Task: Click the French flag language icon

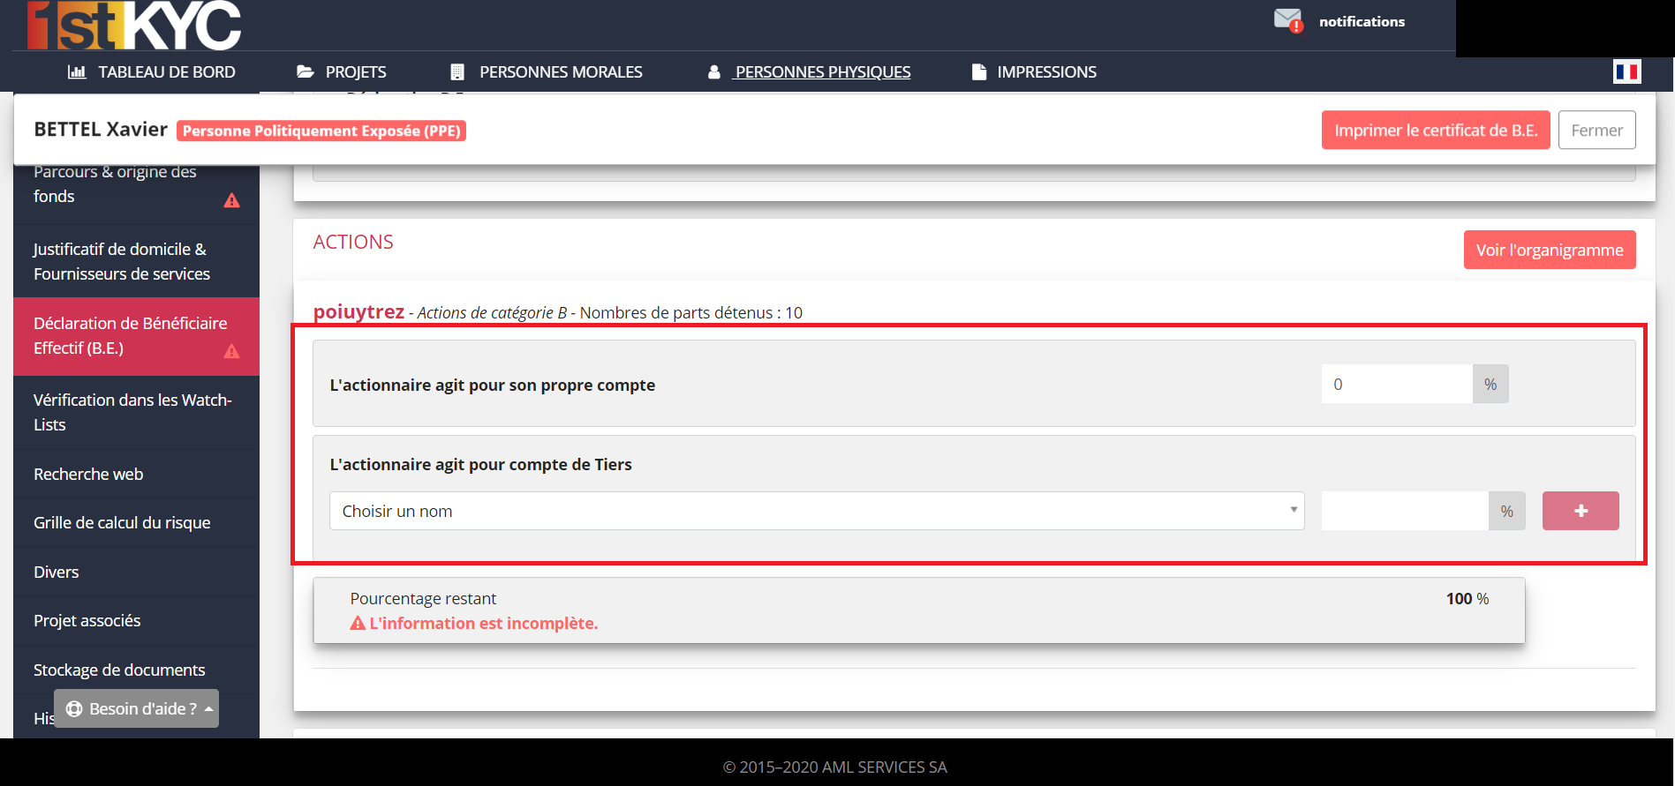Action: pyautogui.click(x=1626, y=71)
